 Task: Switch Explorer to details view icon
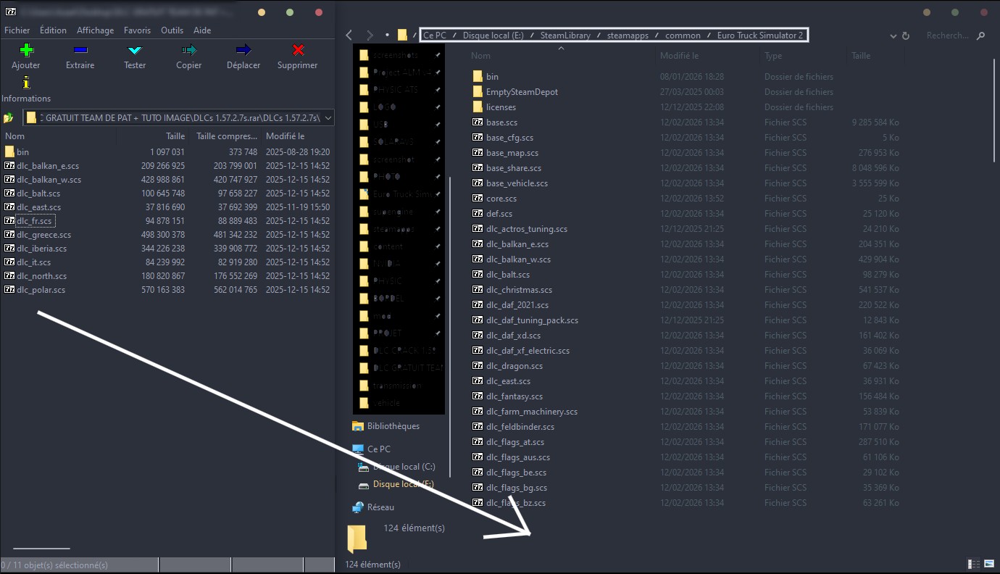click(974, 563)
